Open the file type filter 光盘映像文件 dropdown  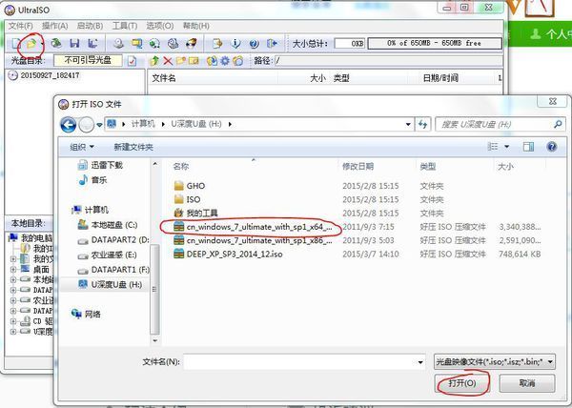pyautogui.click(x=495, y=361)
